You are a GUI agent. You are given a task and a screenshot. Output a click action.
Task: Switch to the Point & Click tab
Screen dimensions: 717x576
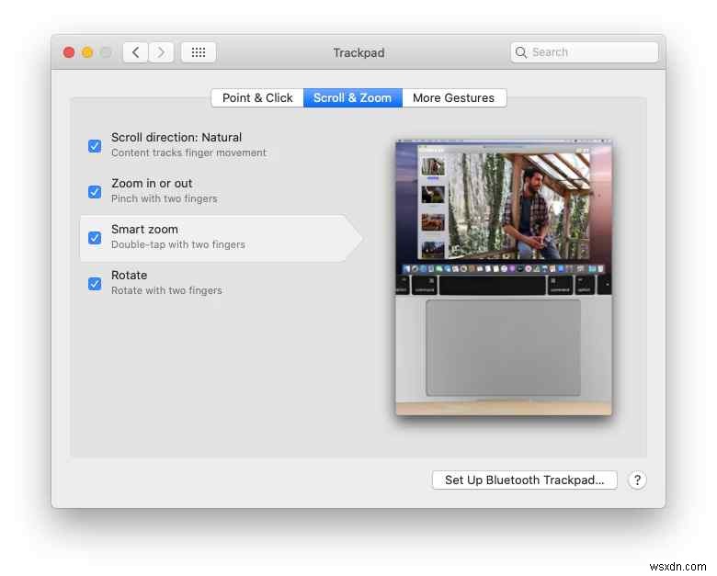pyautogui.click(x=257, y=97)
